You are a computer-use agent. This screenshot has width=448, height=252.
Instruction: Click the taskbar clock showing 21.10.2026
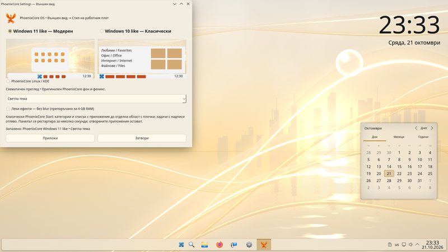432,245
